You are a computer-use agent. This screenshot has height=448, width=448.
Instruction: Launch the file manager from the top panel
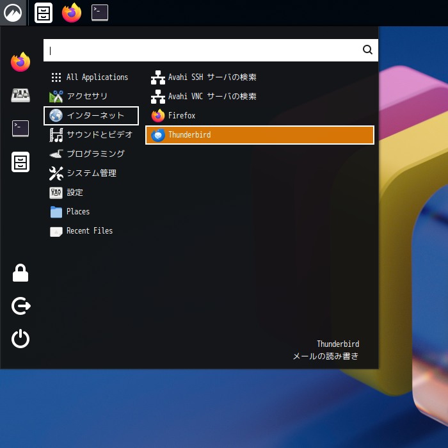[44, 13]
